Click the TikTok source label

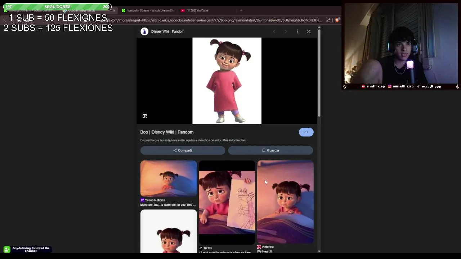tap(206, 248)
